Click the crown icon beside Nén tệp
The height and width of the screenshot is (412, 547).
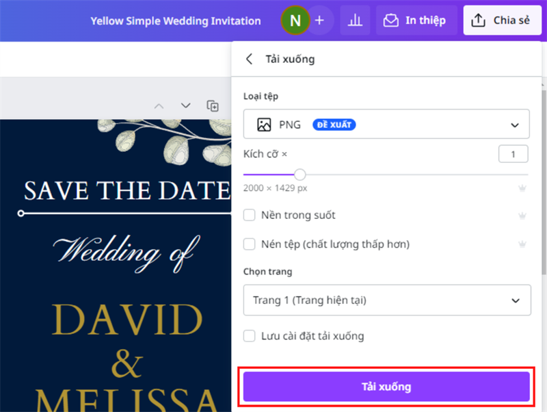coord(522,244)
